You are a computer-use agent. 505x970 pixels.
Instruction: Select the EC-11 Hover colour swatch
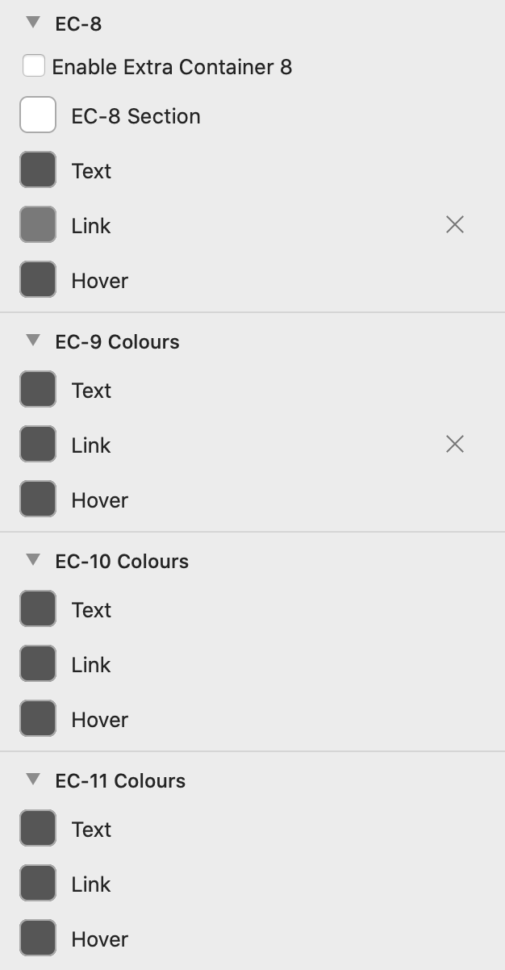[38, 939]
